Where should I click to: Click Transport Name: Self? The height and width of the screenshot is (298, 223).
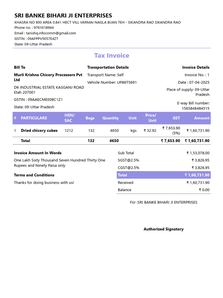click(x=105, y=75)
